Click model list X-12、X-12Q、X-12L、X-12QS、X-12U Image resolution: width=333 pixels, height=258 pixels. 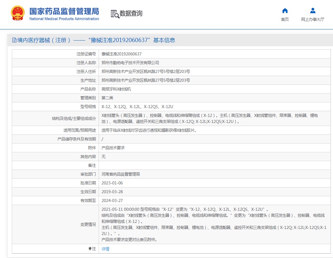137,107
